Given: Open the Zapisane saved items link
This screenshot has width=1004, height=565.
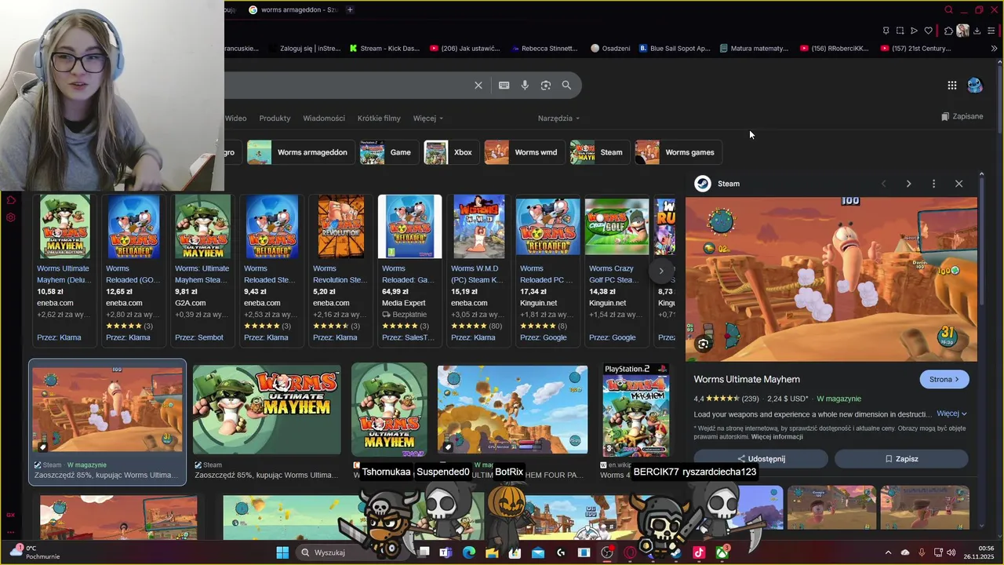Looking at the screenshot, I should (x=962, y=116).
